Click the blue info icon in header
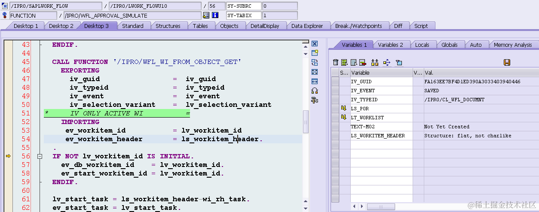 click(x=215, y=15)
